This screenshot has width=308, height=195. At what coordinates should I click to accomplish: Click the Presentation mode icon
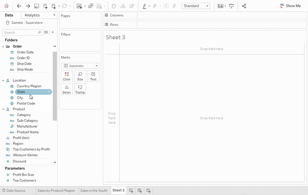[x=231, y=6]
